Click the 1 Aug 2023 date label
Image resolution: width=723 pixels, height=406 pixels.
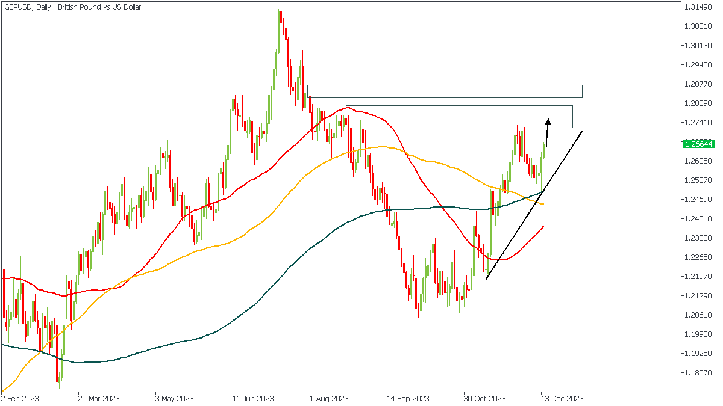point(329,398)
